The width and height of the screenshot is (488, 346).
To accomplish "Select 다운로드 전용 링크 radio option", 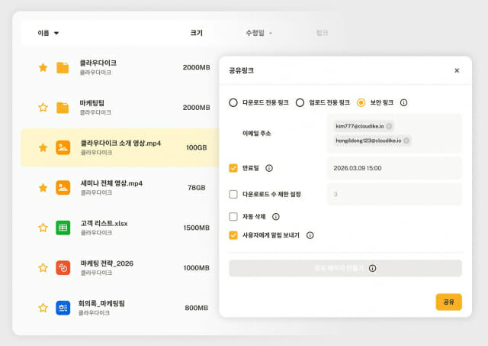I will coord(233,102).
